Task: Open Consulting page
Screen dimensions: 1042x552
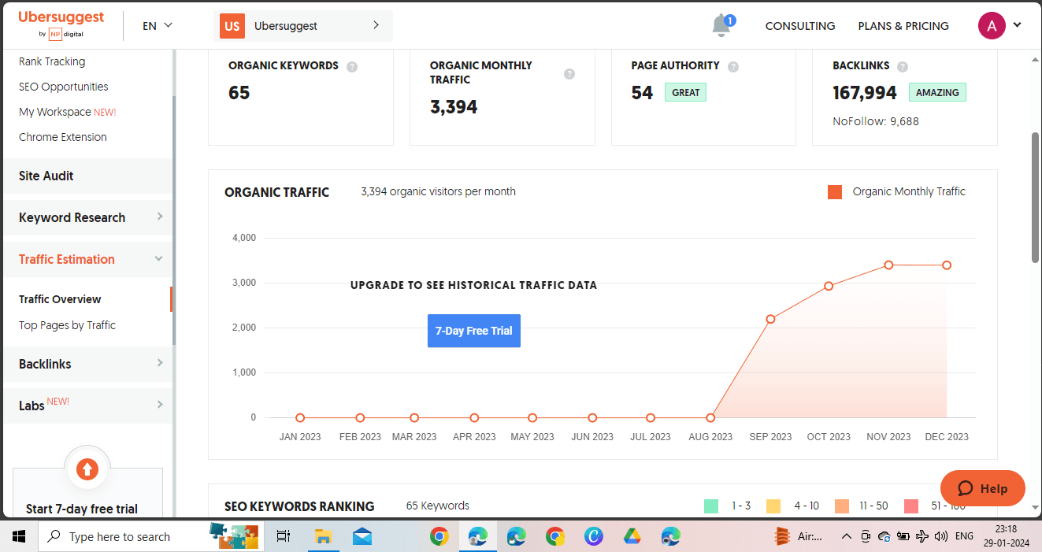Action: point(800,26)
